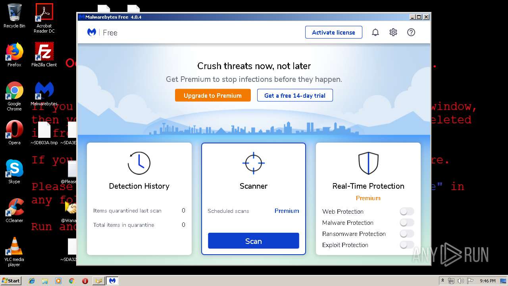508x286 pixels.
Task: Open Windows Explorer folder in taskbar
Action: coord(45,281)
